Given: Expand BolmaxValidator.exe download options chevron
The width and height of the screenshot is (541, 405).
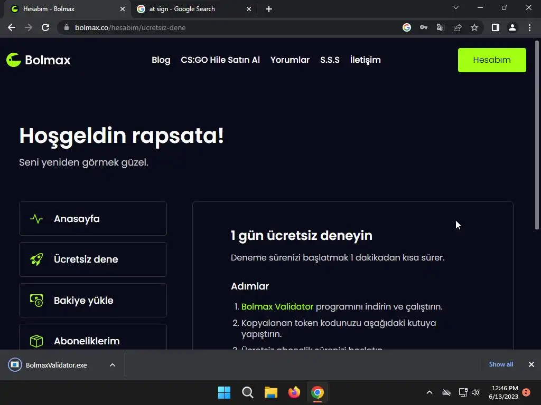Looking at the screenshot, I should point(113,365).
